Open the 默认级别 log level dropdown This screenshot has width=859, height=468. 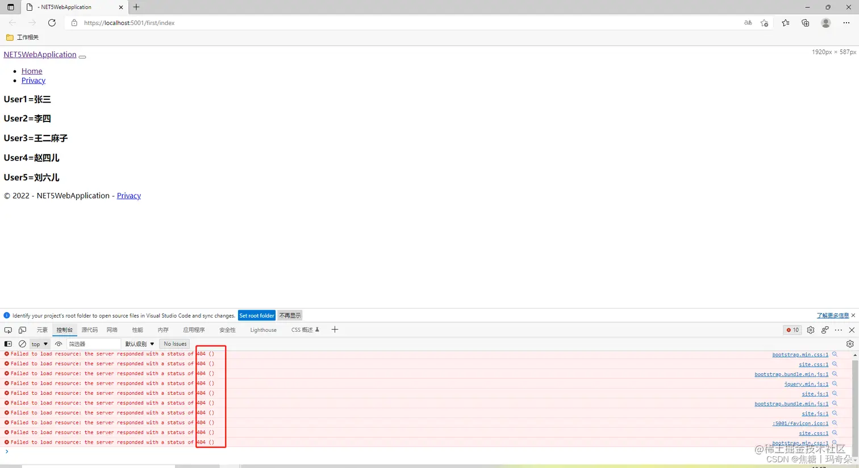(x=140, y=344)
